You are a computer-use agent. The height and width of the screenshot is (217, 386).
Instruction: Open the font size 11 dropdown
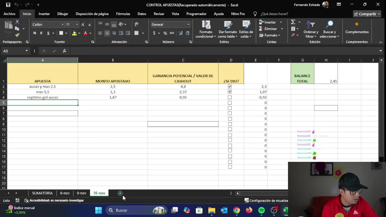tap(77, 24)
